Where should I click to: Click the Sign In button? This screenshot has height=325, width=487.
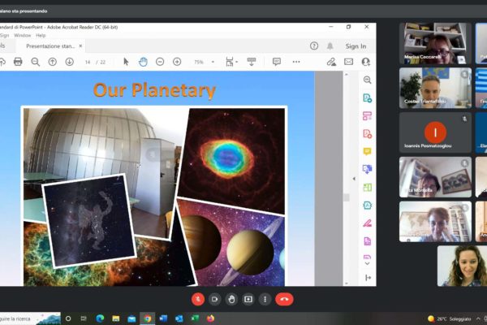tap(356, 46)
